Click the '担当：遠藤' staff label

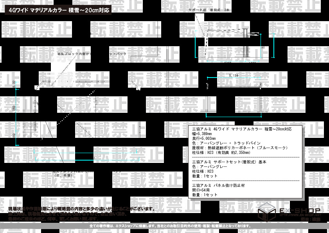(x=310, y=219)
